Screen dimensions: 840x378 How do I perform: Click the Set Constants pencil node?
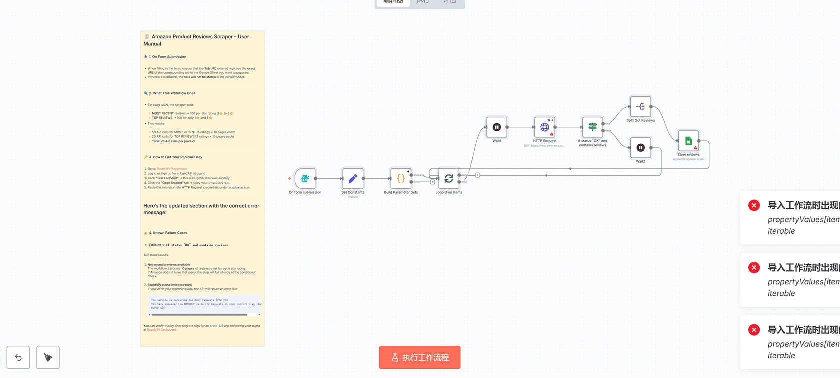[x=353, y=178]
